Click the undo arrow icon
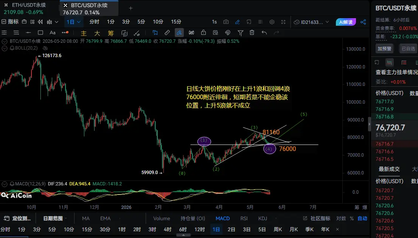This screenshot has height=238, width=418. click(x=264, y=33)
